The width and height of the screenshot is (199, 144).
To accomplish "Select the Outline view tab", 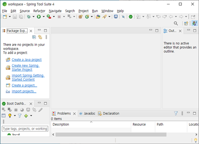I will pos(172,31).
